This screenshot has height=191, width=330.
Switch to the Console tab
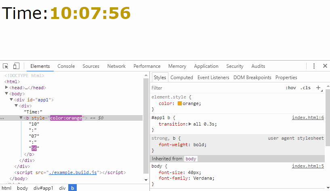pos(66,66)
